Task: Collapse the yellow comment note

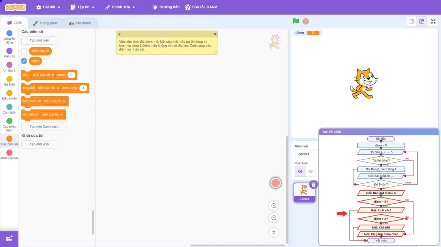Action: coord(119,34)
